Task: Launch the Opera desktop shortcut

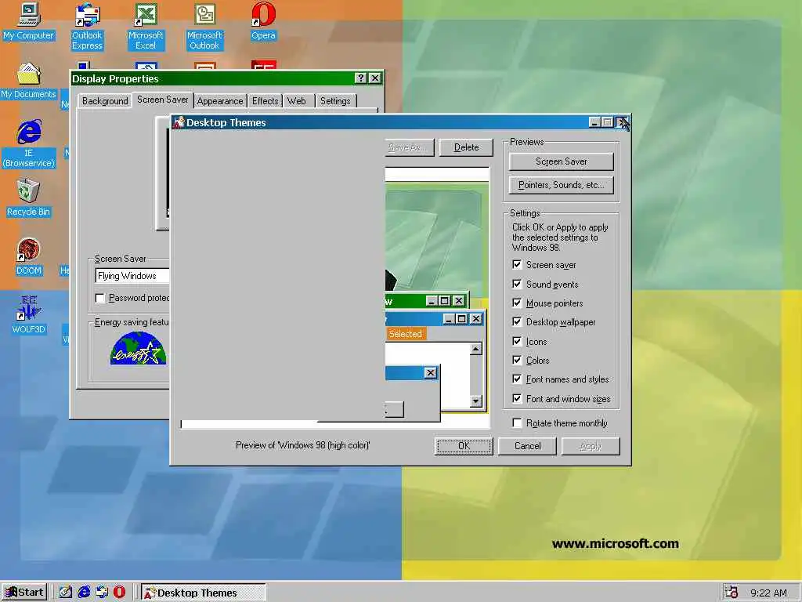Action: pos(263,21)
